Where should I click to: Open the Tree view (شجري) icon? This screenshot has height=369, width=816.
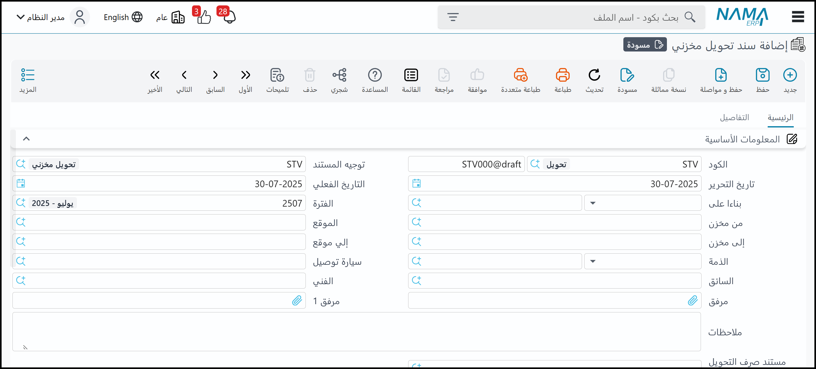point(339,75)
